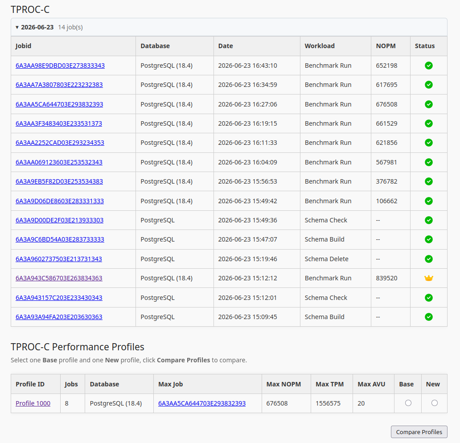
Task: Select New radio for Profile 1000
Action: pyautogui.click(x=435, y=403)
